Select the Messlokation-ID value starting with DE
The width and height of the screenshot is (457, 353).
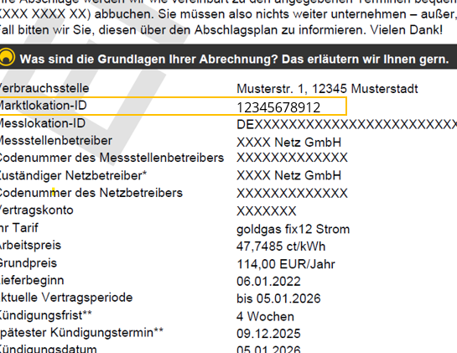[x=347, y=125]
